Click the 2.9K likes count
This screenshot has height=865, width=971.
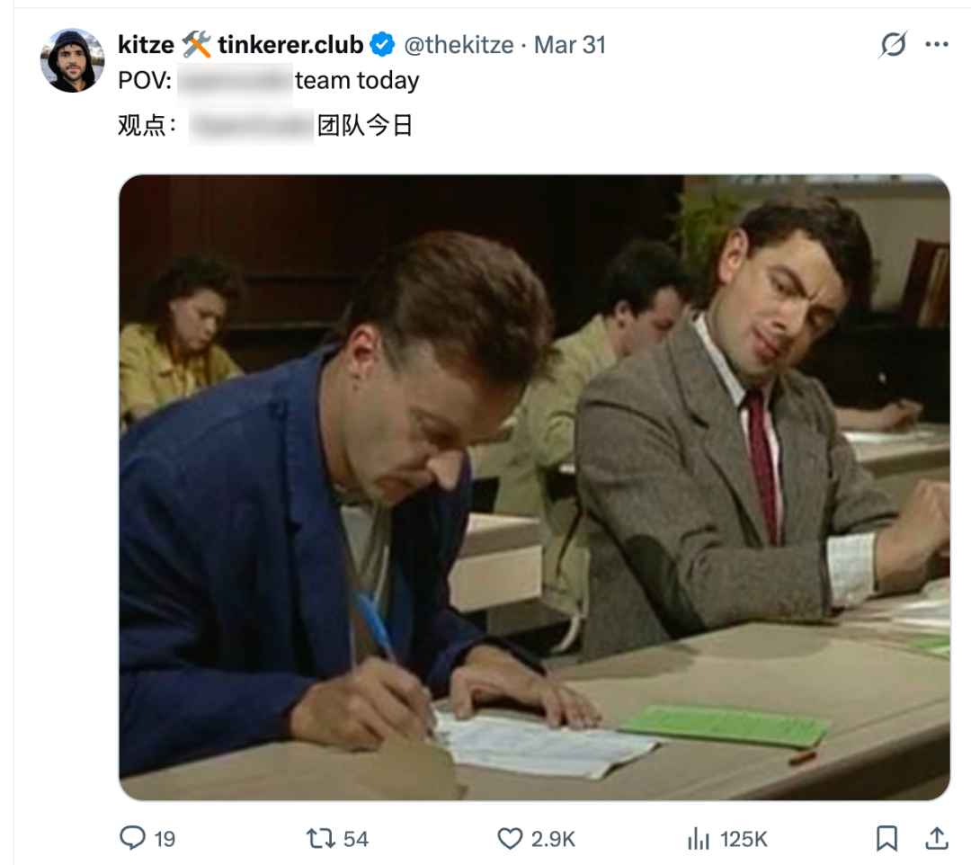553,839
